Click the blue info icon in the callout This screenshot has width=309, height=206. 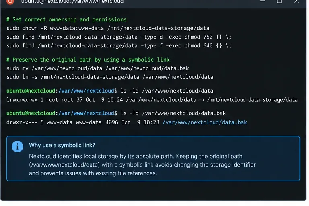point(17,146)
